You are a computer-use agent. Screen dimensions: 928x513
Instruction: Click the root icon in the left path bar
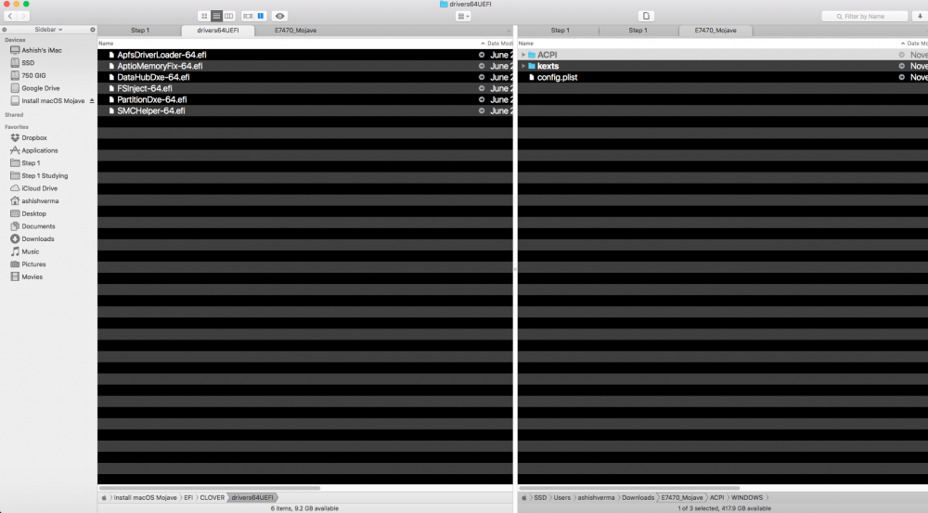(x=104, y=498)
